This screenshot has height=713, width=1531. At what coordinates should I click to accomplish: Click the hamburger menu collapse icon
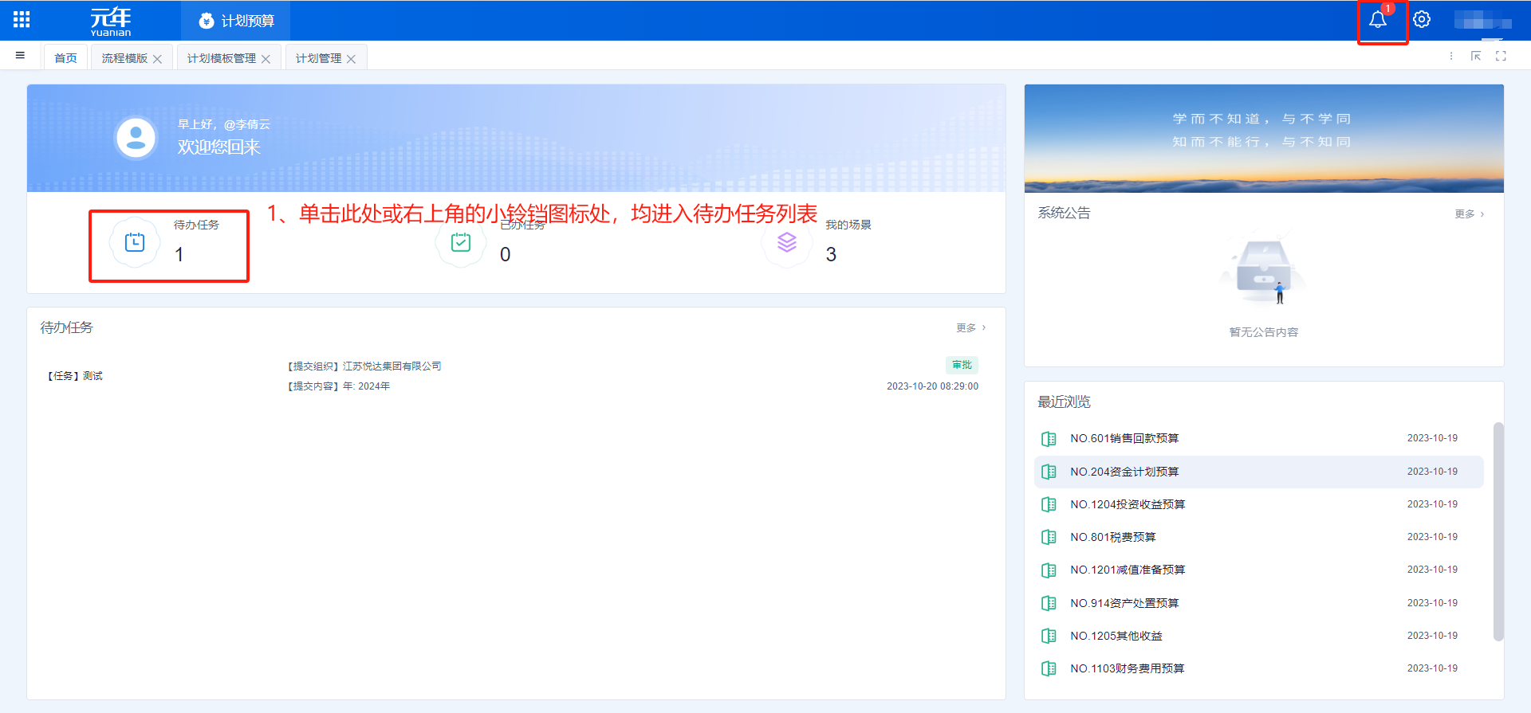tap(20, 56)
